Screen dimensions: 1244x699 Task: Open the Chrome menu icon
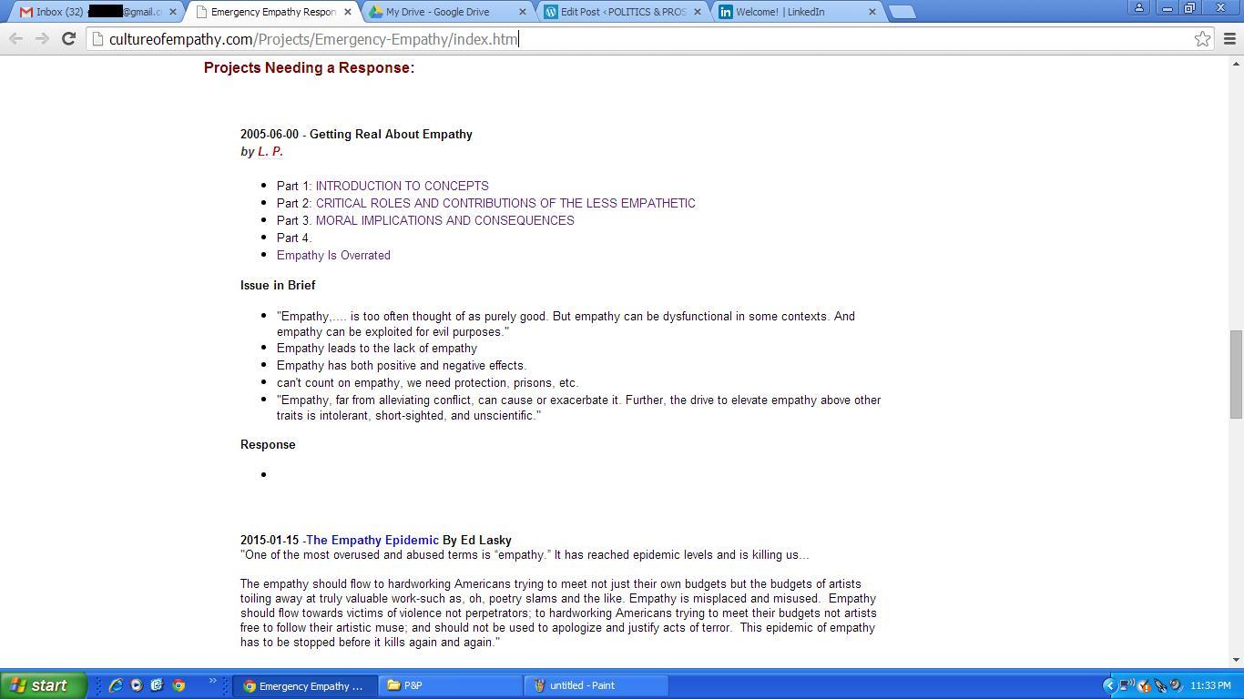tap(1229, 38)
